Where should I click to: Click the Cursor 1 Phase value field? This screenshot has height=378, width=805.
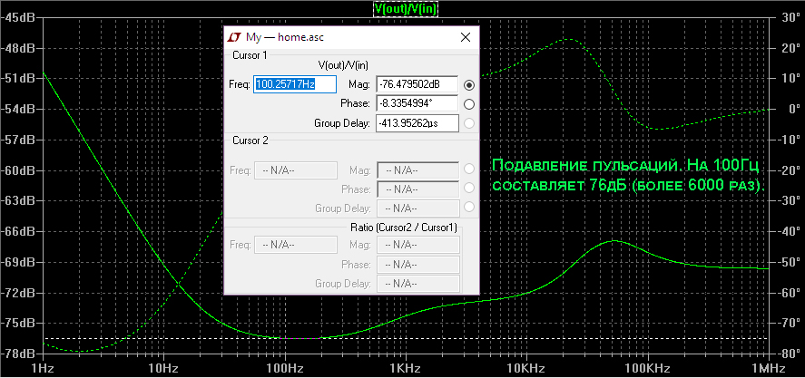tap(417, 104)
